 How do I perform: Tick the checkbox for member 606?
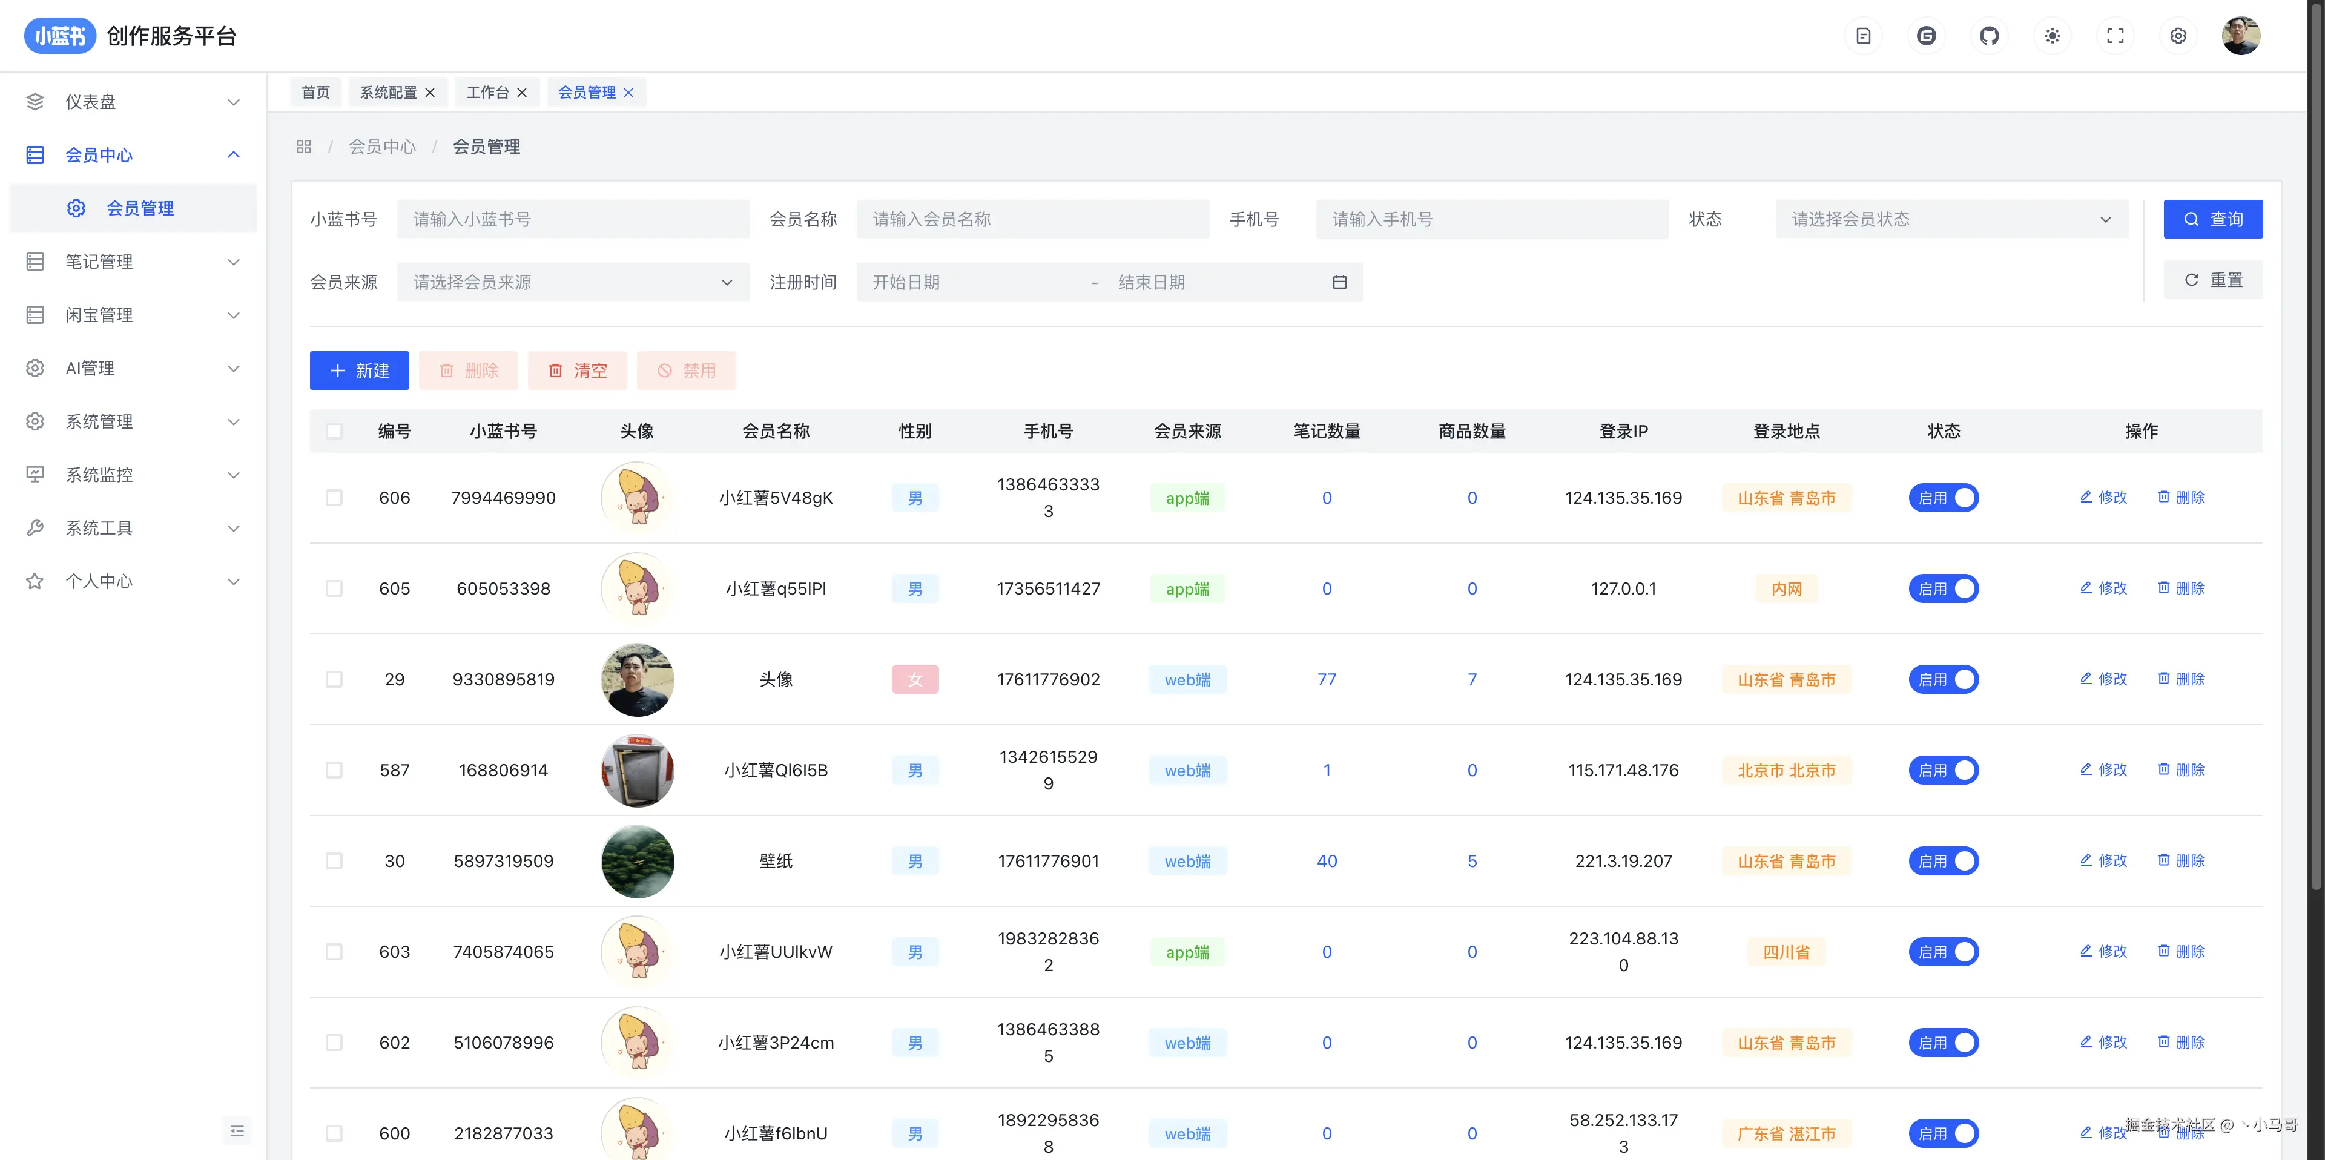[334, 498]
